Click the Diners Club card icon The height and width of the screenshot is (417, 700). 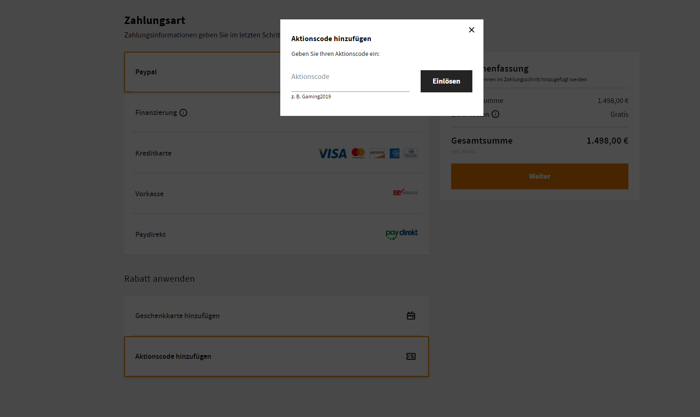[411, 153]
